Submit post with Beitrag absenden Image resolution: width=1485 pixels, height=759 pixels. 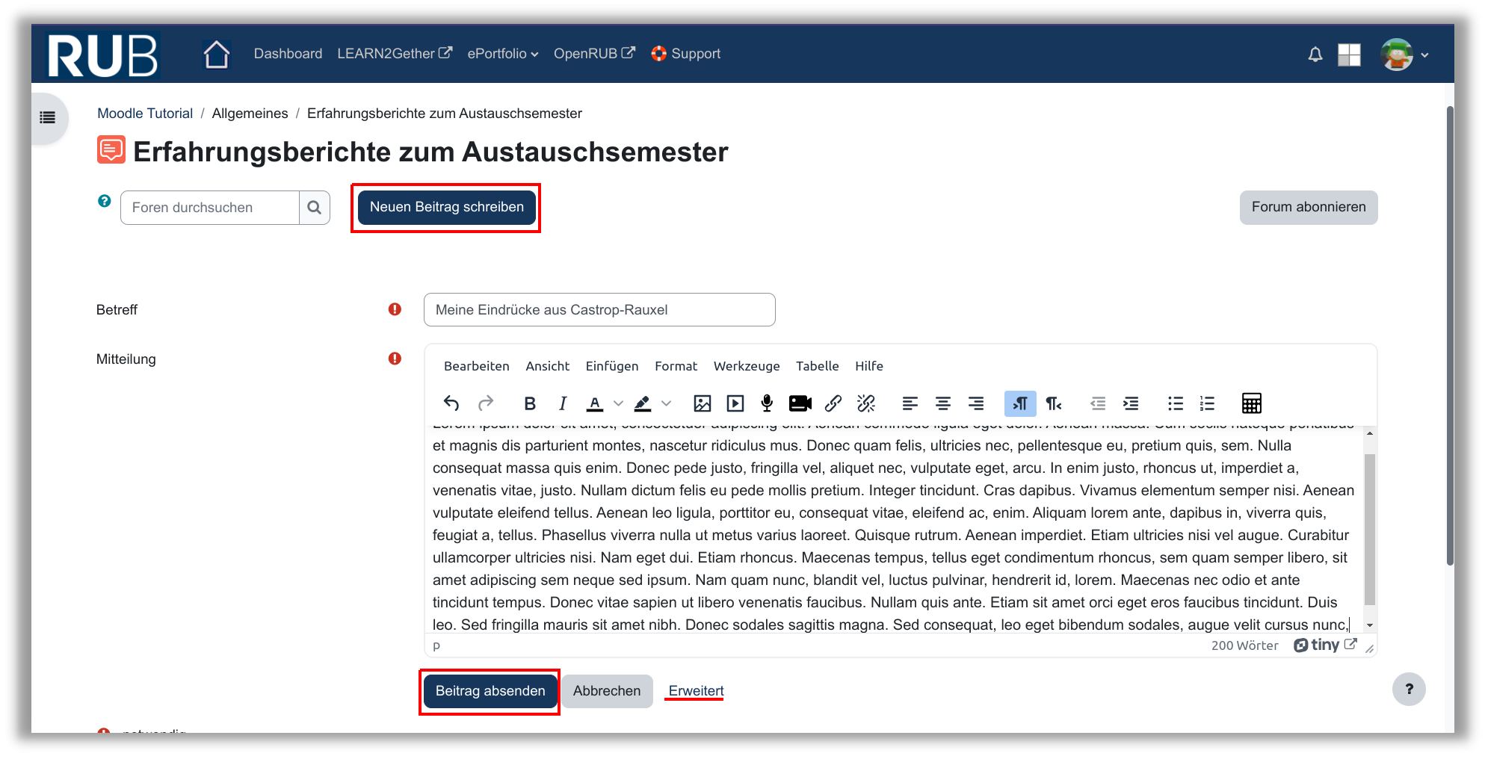click(490, 691)
